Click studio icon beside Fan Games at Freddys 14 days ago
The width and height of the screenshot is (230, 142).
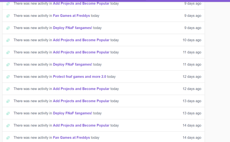8,138
